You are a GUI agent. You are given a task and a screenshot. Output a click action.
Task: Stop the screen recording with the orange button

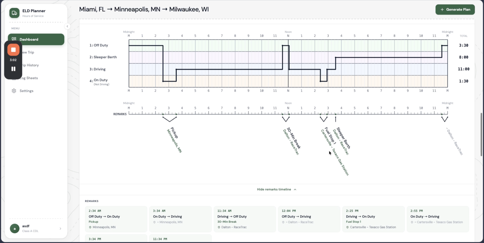[13, 50]
